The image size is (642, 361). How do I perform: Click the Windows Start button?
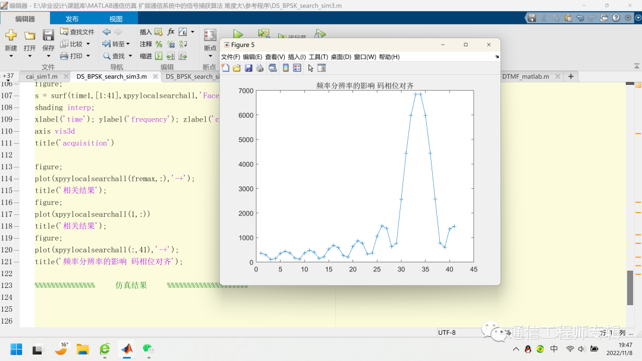17,350
